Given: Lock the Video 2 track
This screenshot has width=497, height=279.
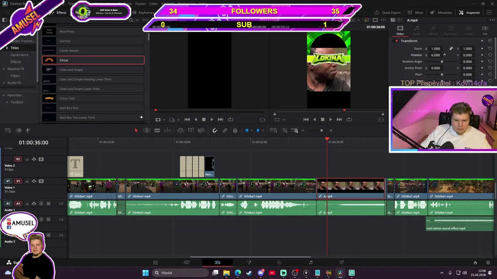Looking at the screenshot, I should pyautogui.click(x=27, y=159).
